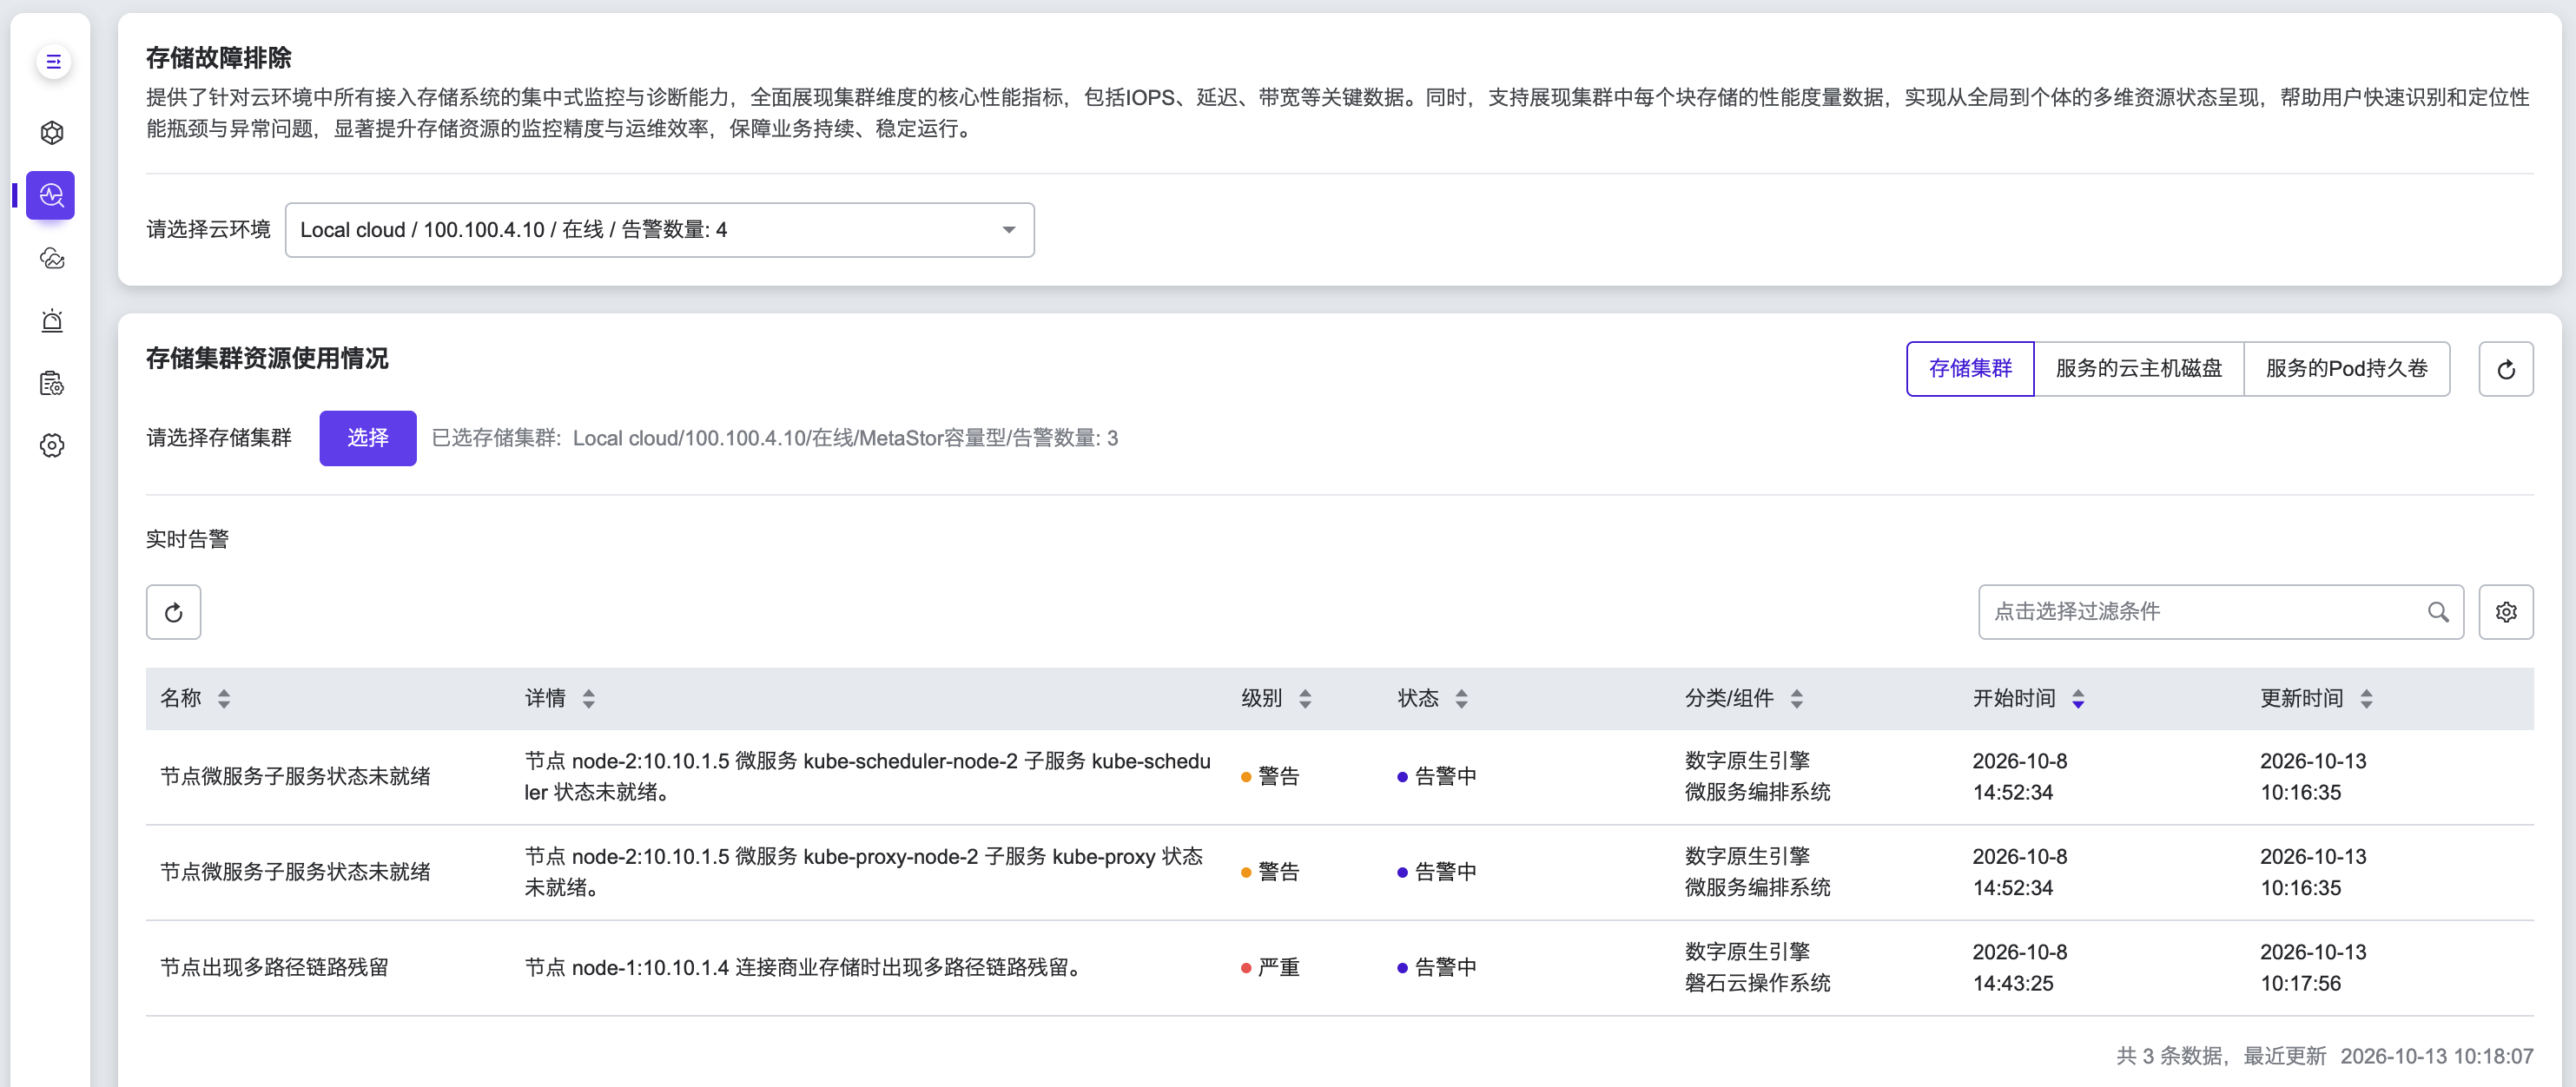Click the search magnifier in filter box

coord(2438,612)
